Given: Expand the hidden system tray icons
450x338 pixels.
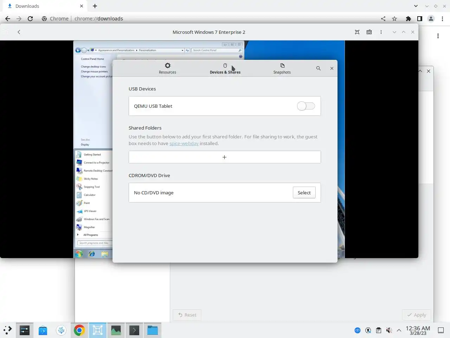Looking at the screenshot, I should pyautogui.click(x=399, y=330).
